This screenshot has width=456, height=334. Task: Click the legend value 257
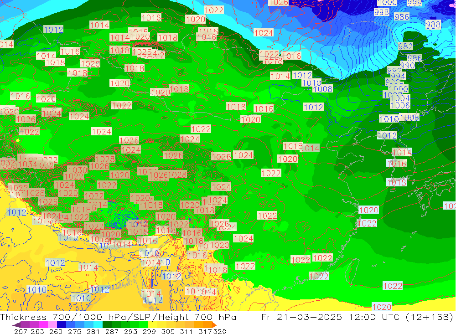(21, 331)
